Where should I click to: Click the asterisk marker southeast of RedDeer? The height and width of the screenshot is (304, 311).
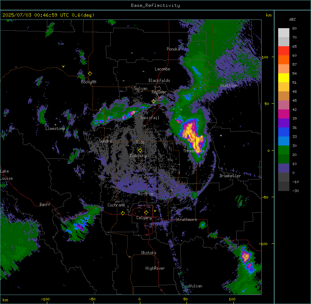181,109
